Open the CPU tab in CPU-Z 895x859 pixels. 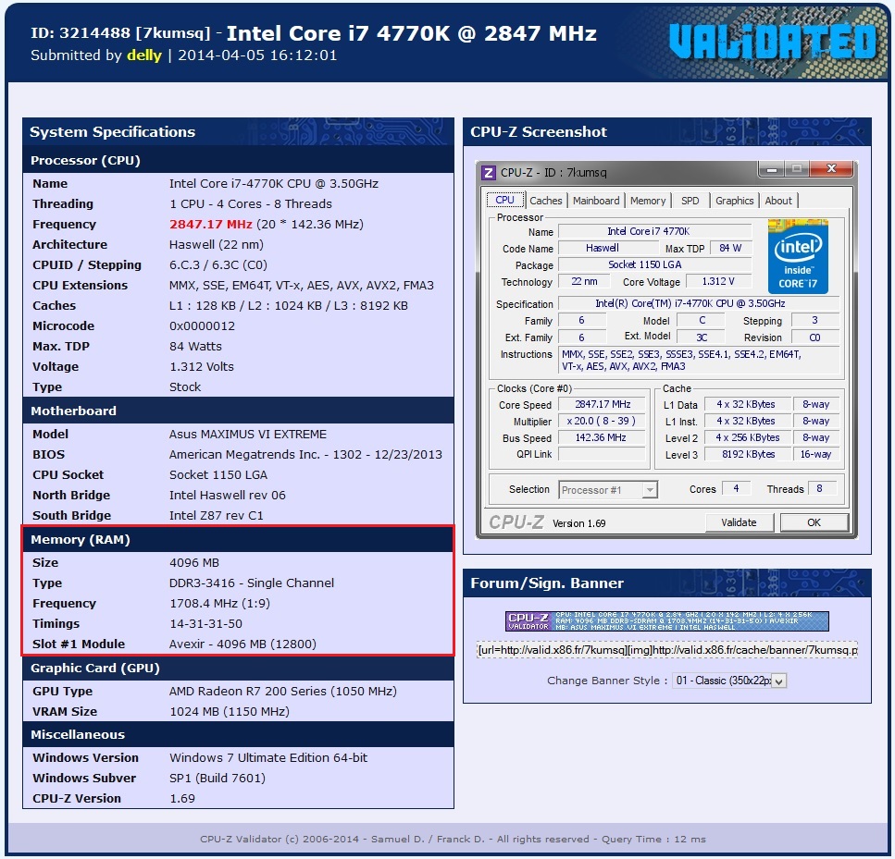(504, 201)
